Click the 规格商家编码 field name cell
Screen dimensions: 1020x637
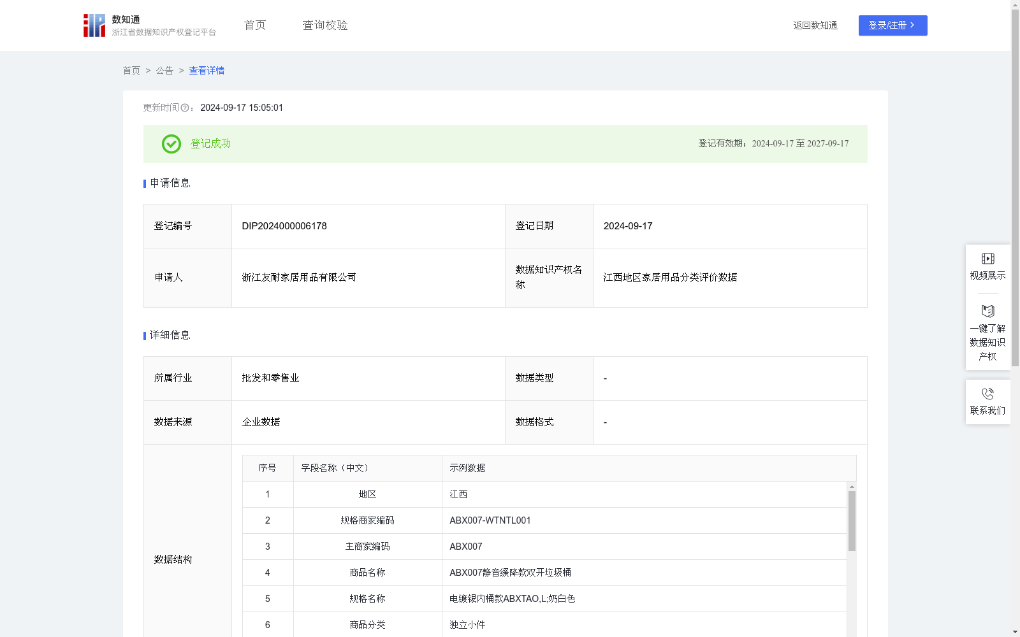(x=368, y=520)
